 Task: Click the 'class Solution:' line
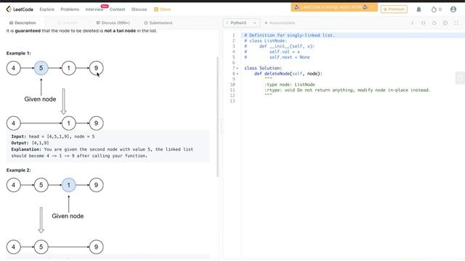pyautogui.click(x=263, y=68)
